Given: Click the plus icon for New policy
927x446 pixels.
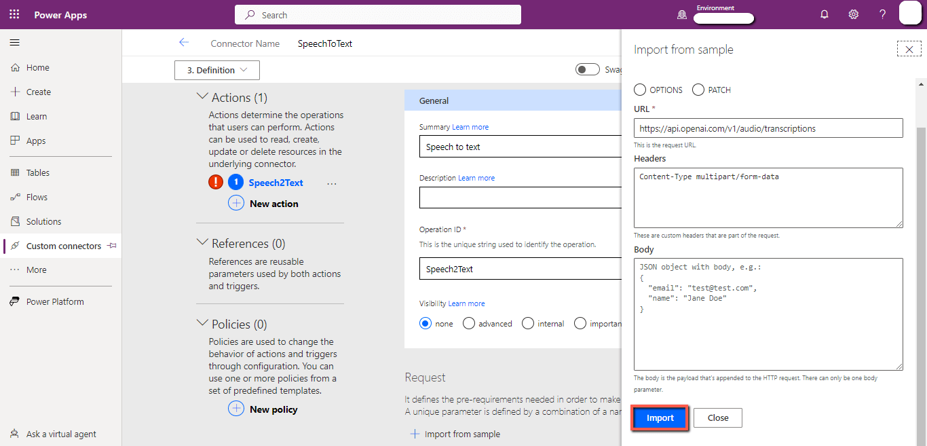Looking at the screenshot, I should click(236, 409).
